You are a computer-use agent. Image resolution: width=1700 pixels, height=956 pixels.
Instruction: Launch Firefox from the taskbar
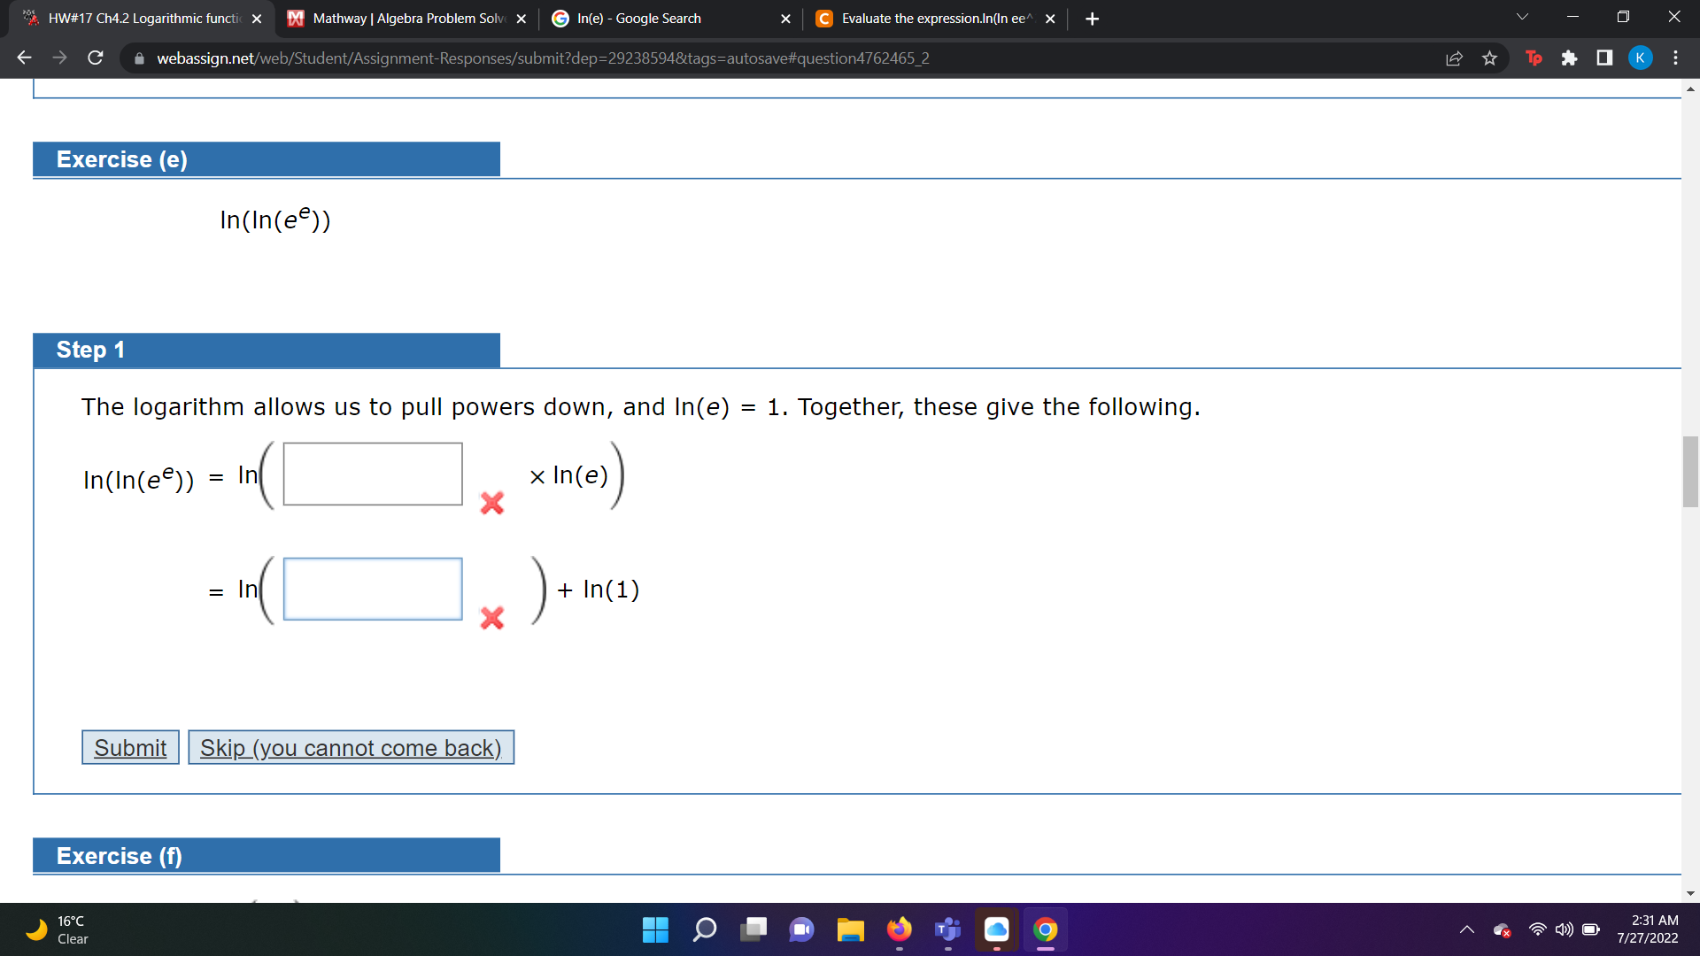tap(899, 930)
